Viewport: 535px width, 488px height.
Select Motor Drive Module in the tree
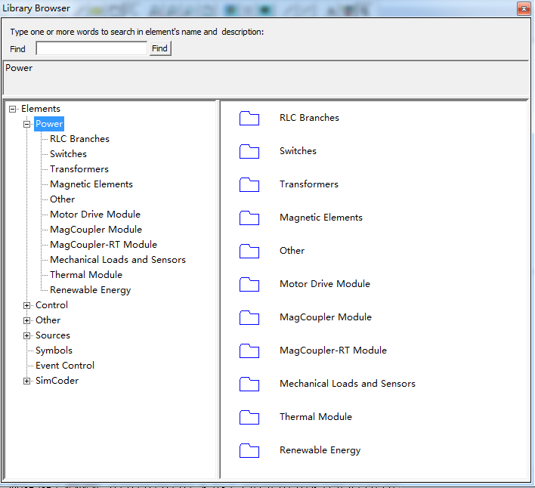tap(95, 215)
